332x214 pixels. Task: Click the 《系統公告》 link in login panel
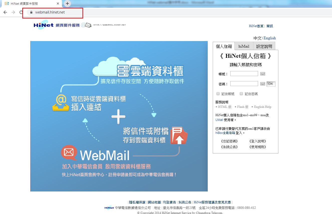coord(229,147)
